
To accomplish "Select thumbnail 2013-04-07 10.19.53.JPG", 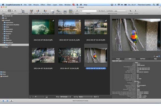I will (x=96, y=27).
